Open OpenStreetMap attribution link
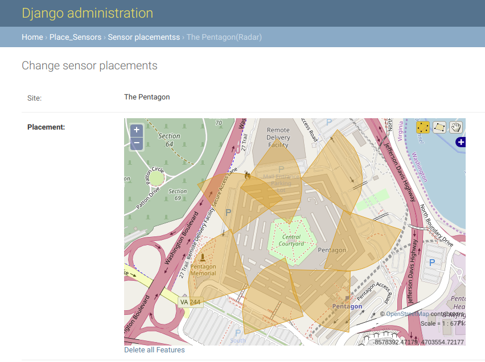This screenshot has height=362, width=485. click(408, 314)
